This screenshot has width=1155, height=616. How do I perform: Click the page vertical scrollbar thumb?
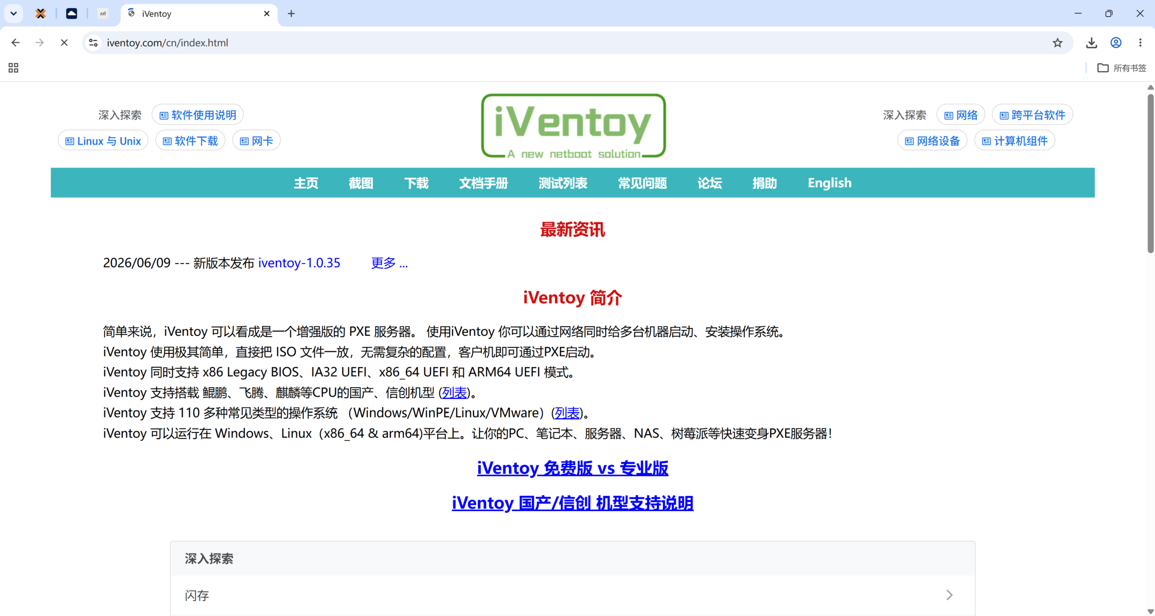1150,173
